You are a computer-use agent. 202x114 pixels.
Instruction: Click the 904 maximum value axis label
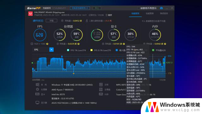pos(169,56)
